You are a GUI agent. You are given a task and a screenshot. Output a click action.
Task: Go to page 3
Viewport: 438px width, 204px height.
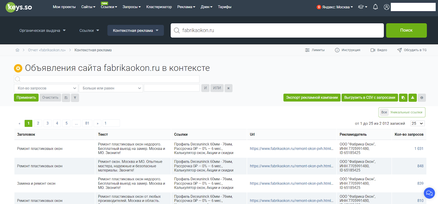[x=48, y=123]
